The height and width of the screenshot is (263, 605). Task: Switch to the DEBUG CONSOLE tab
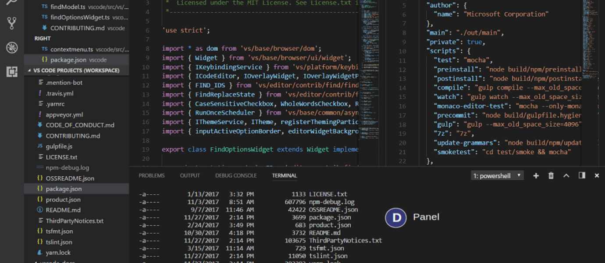[x=235, y=175]
